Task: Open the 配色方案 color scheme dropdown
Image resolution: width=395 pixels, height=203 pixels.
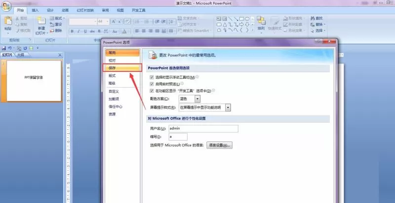Action: [197, 99]
